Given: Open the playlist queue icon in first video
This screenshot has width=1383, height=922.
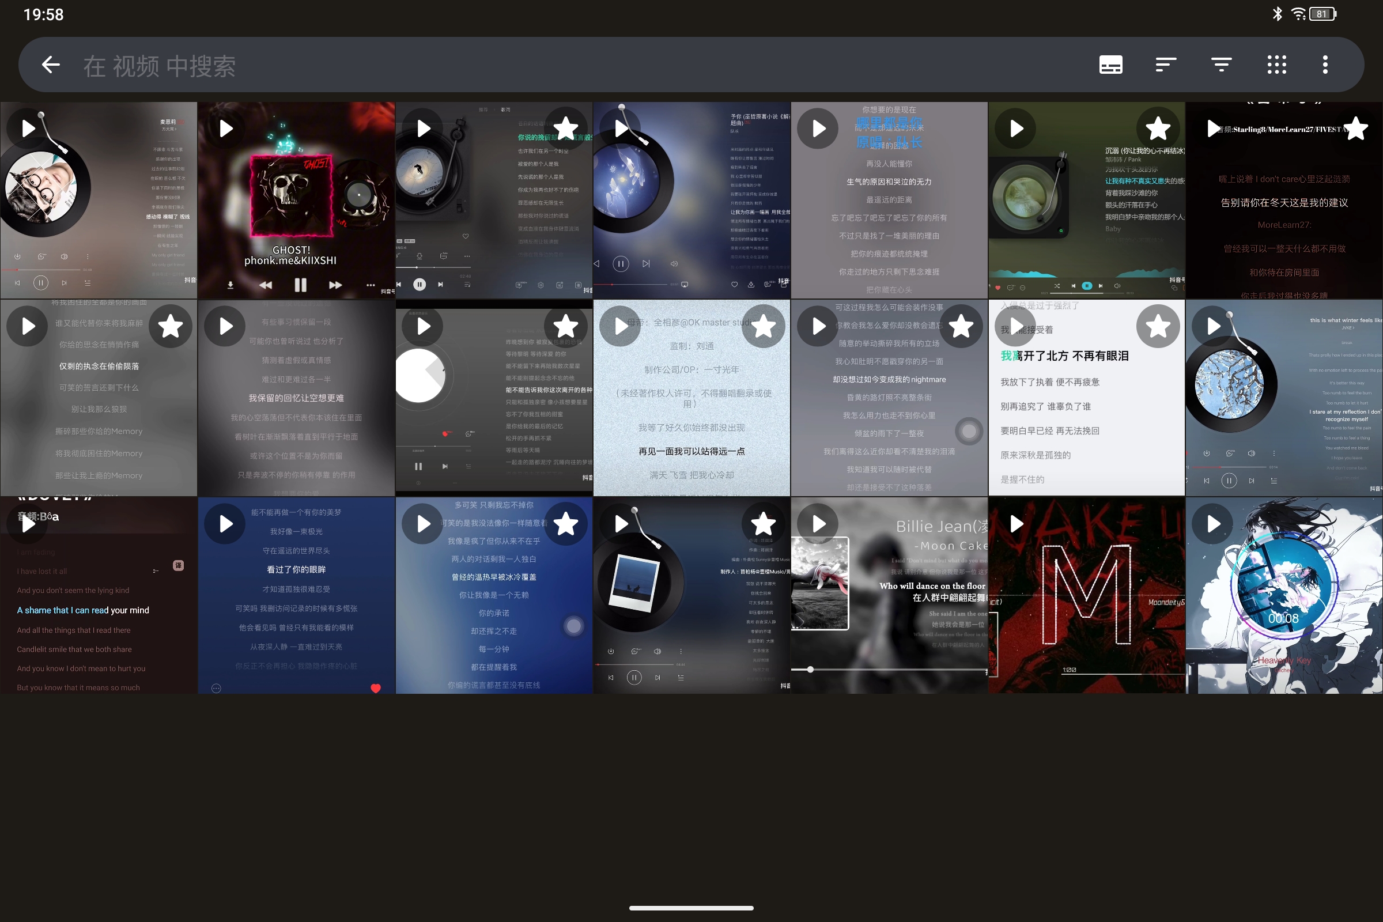Looking at the screenshot, I should pos(88,283).
